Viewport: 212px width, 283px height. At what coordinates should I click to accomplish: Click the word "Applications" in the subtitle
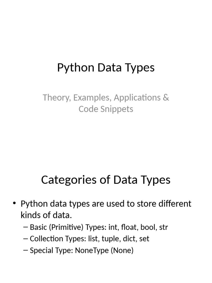tap(137, 98)
